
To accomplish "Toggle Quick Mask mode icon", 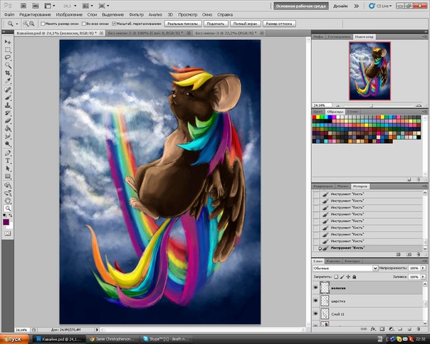I will 7,234.
